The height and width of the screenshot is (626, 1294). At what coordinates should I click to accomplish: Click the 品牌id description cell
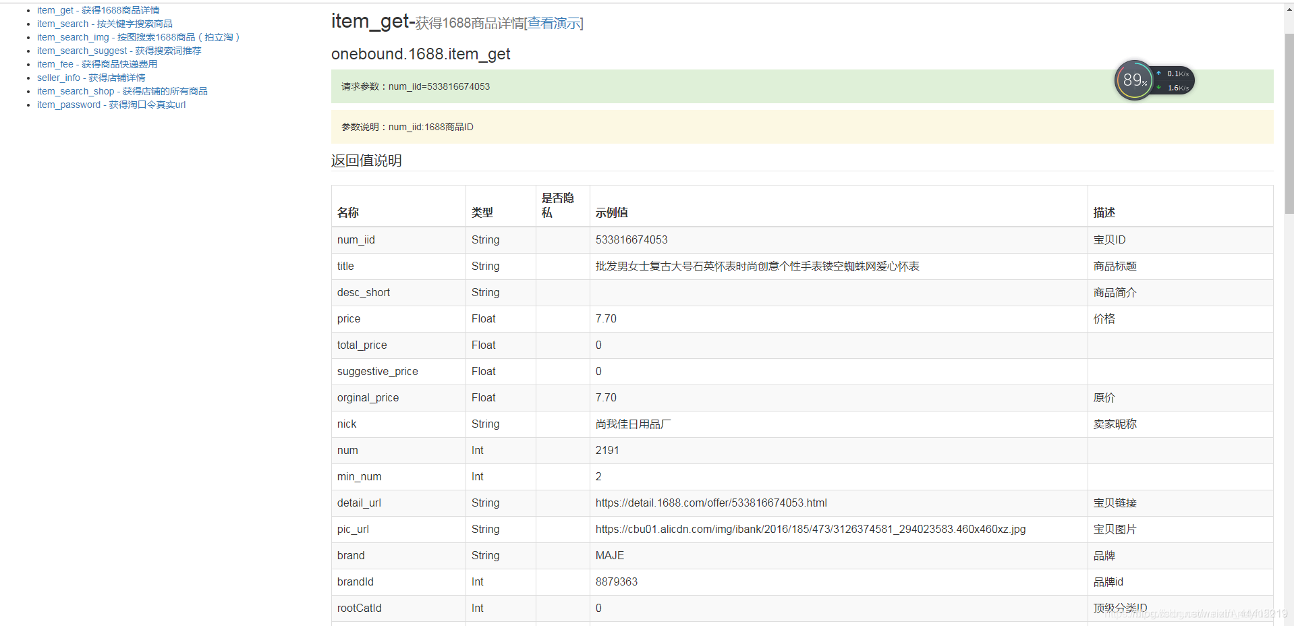pos(1180,582)
